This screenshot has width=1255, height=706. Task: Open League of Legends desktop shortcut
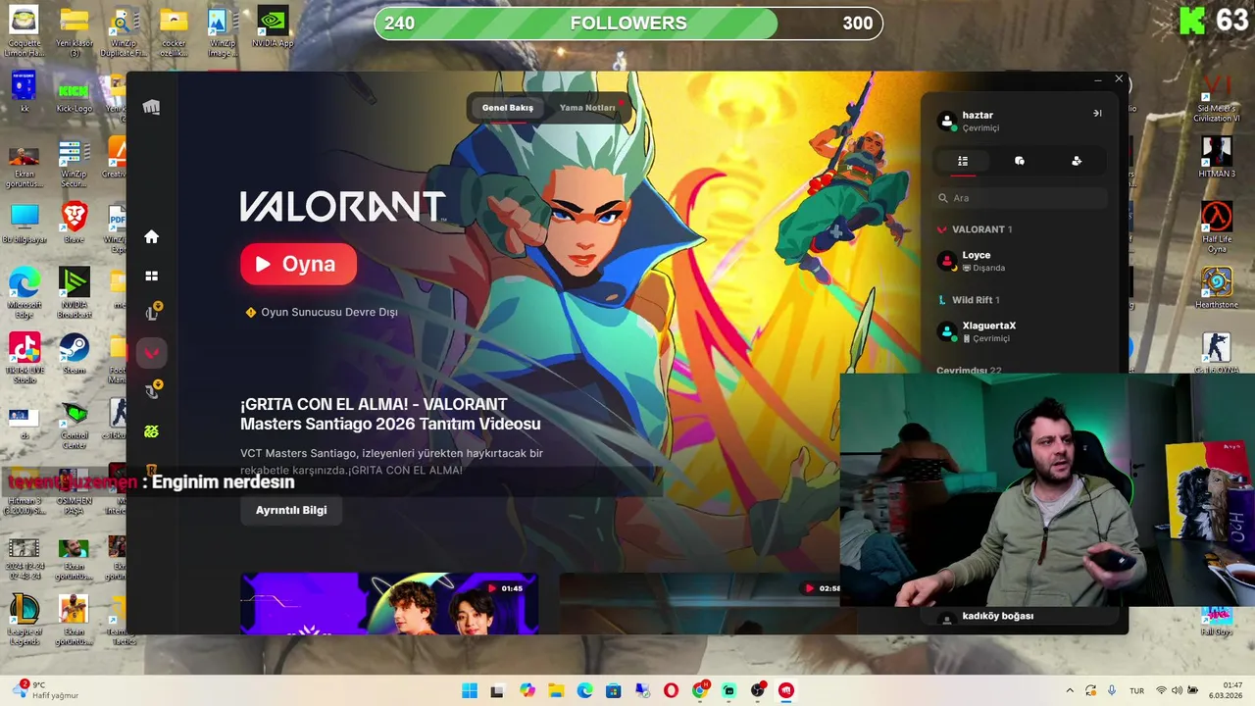24,618
